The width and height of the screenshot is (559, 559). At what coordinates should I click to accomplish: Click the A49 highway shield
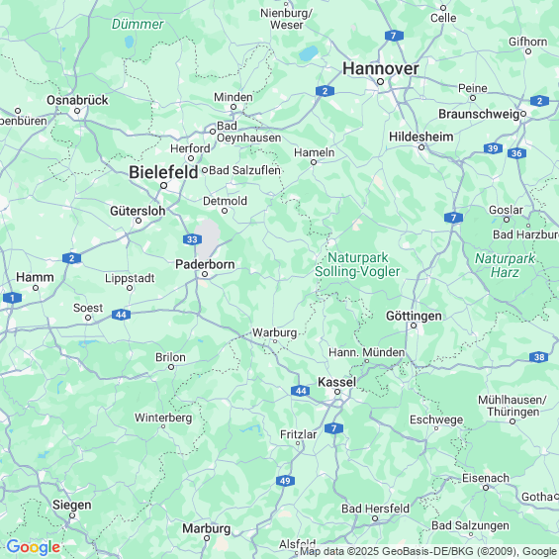[x=285, y=481]
